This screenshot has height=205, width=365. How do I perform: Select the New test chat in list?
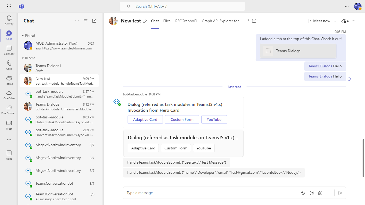pyautogui.click(x=59, y=81)
